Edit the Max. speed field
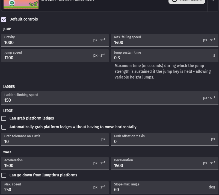This screenshot has height=195, width=219. click(x=46, y=190)
